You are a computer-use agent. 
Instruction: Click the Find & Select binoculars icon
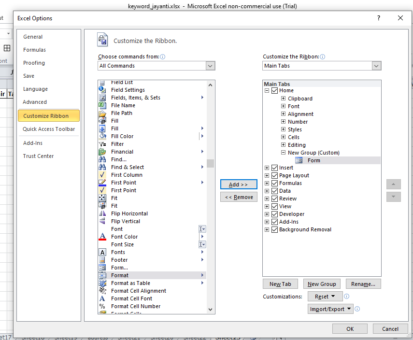(102, 167)
